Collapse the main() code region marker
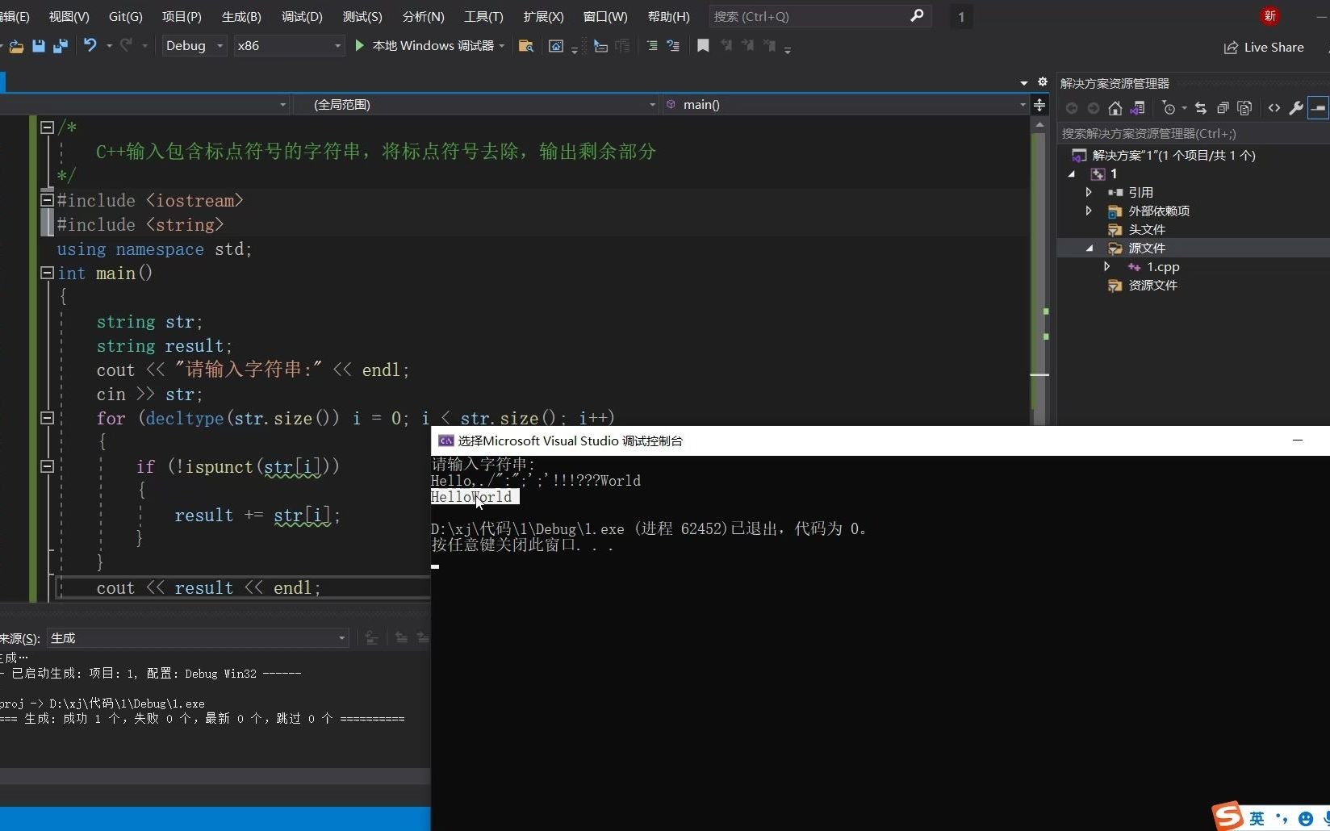 tap(47, 273)
